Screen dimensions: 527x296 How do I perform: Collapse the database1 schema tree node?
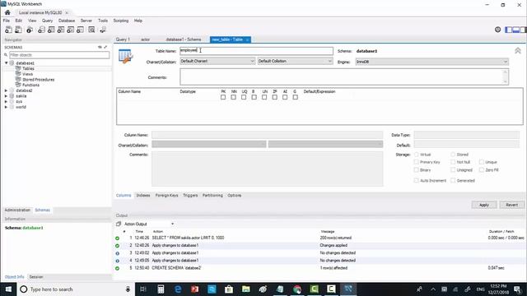(6, 63)
